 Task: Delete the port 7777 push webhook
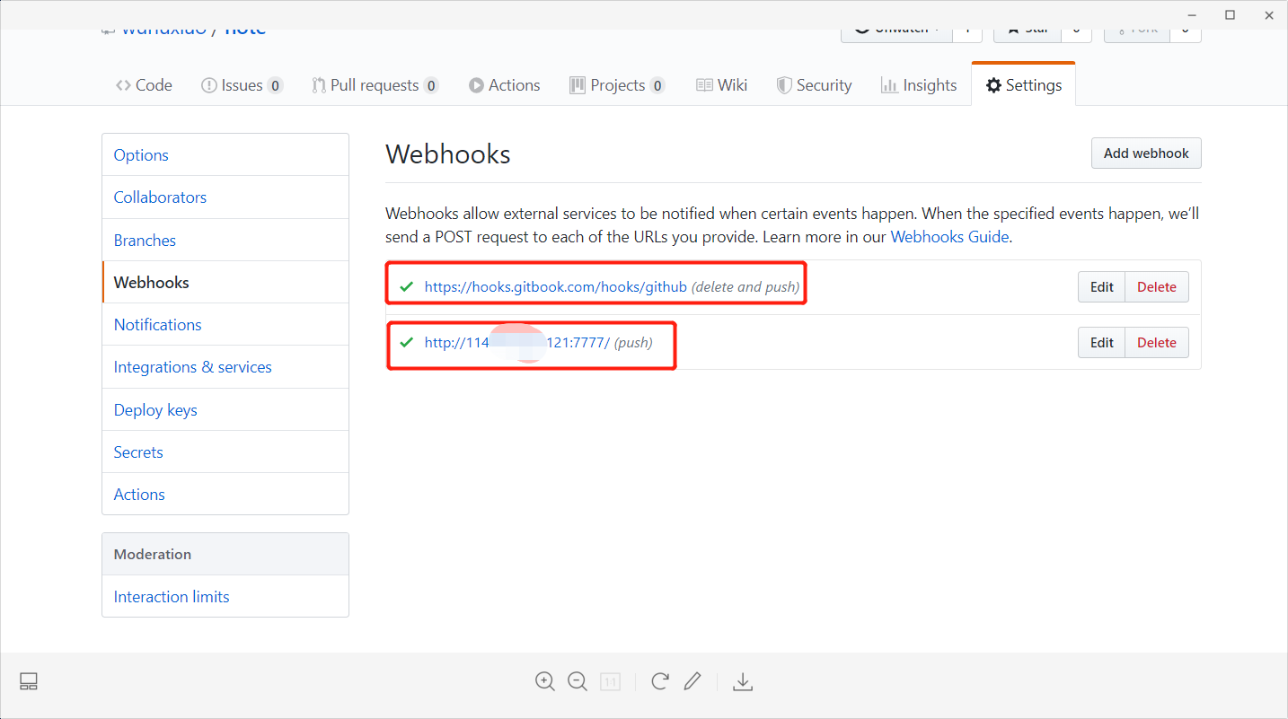point(1156,342)
